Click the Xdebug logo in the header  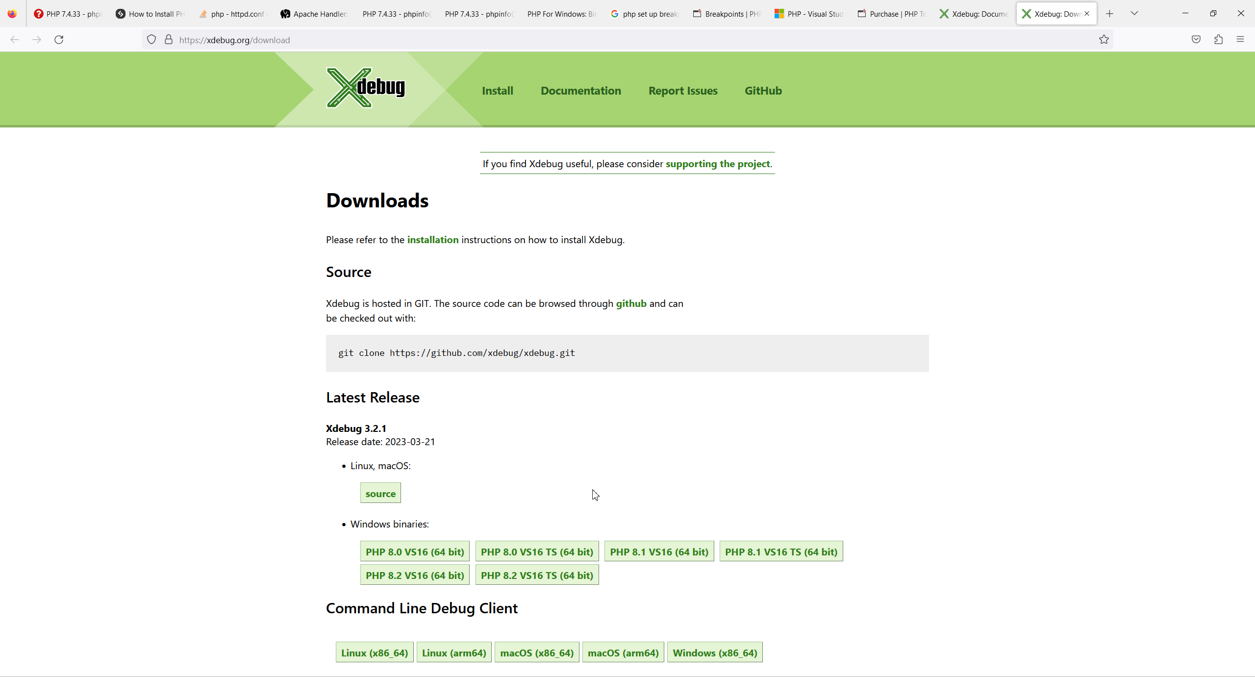pyautogui.click(x=366, y=88)
